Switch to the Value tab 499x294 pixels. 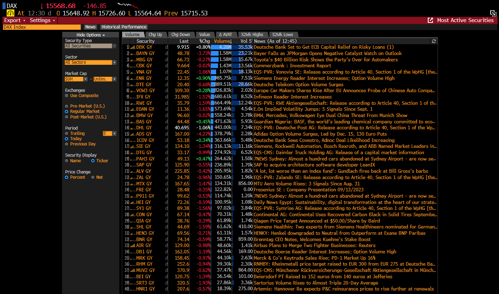(205, 35)
